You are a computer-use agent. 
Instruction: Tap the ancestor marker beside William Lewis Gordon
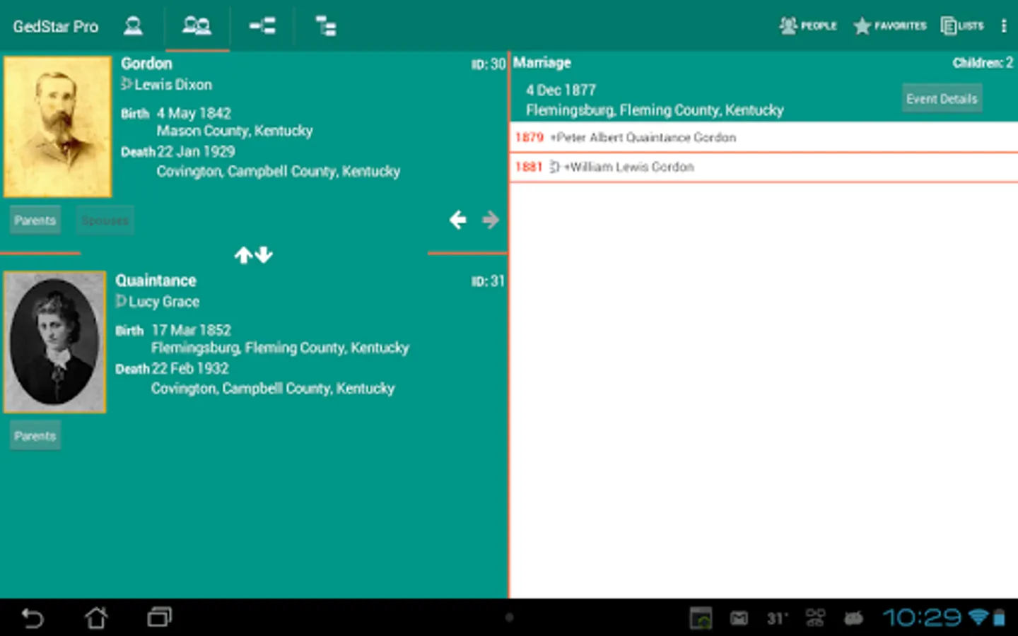[x=554, y=167]
